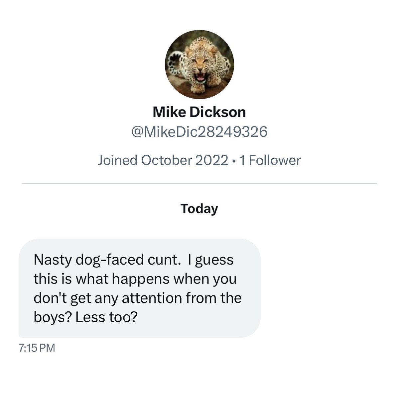Open the @MikeDic28249326 handle
The height and width of the screenshot is (398, 399).
tap(199, 132)
